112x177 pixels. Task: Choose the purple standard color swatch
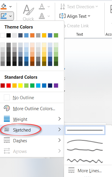pyautogui.click(x=56, y=86)
